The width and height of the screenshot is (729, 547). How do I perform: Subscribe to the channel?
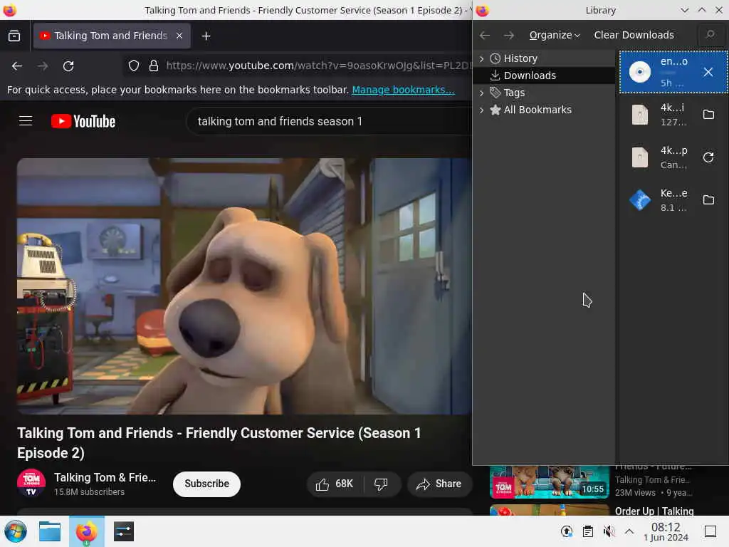[206, 484]
